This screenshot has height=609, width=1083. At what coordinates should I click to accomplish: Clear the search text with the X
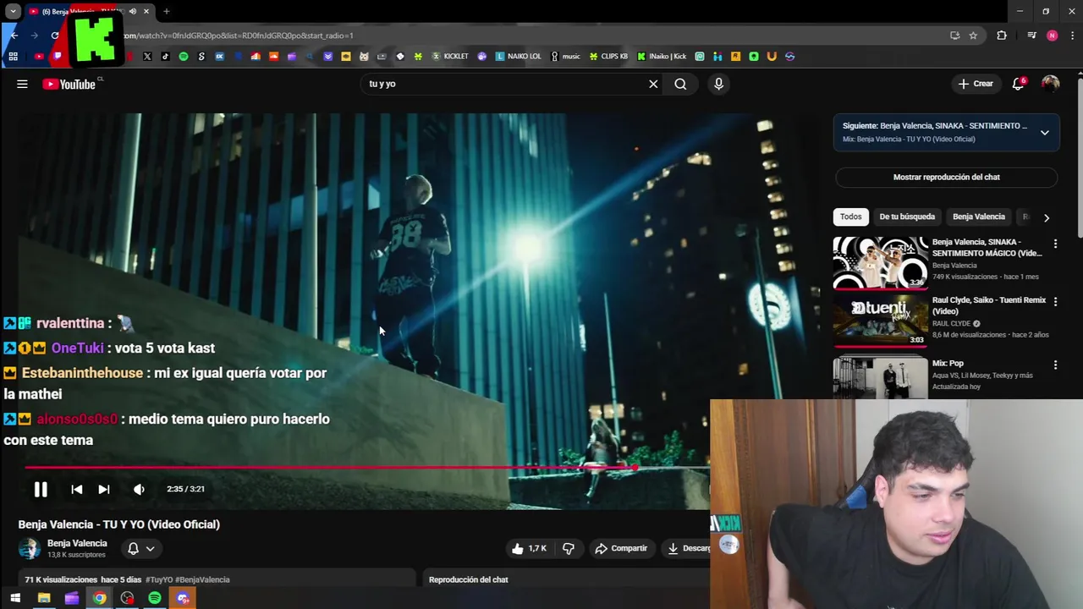653,84
